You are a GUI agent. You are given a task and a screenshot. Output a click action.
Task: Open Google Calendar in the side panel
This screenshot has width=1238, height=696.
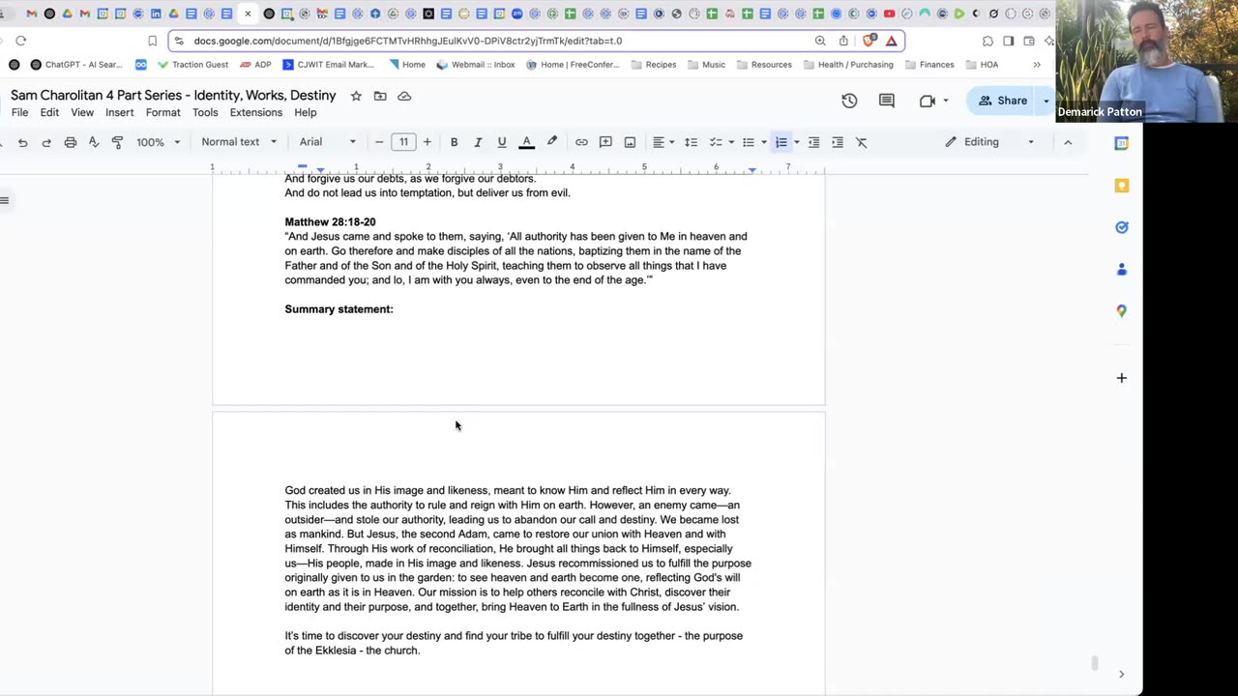coord(1122,143)
